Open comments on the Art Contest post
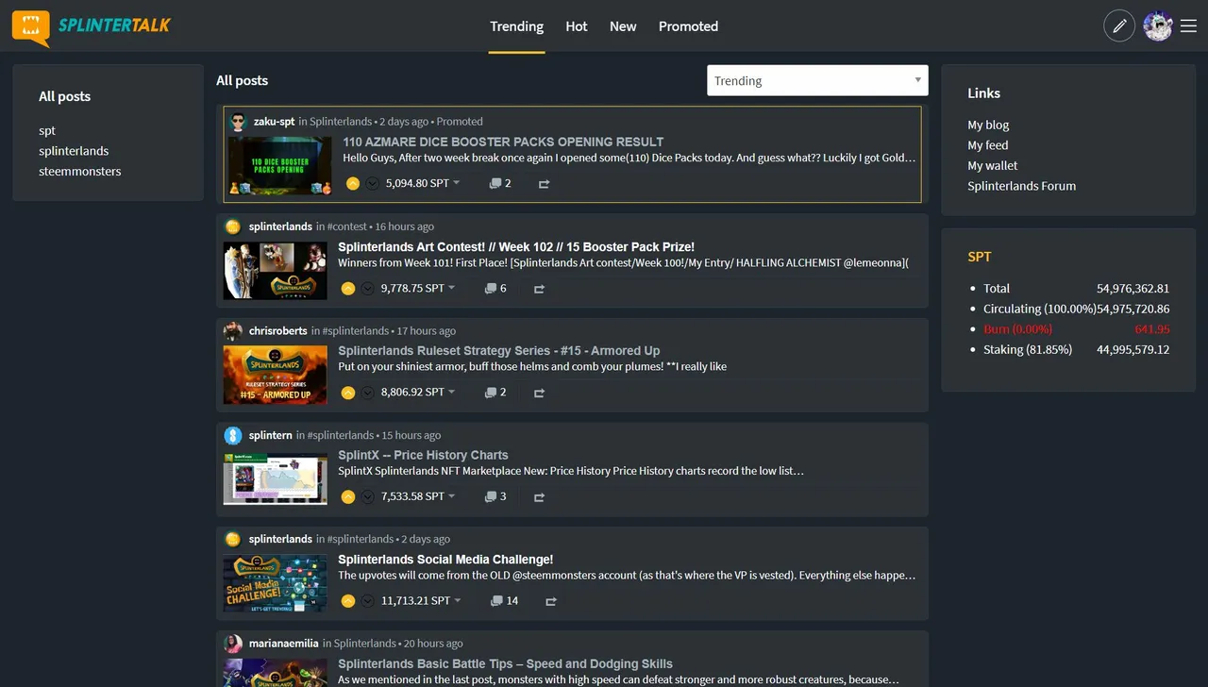This screenshot has height=687, width=1208. [x=495, y=289]
